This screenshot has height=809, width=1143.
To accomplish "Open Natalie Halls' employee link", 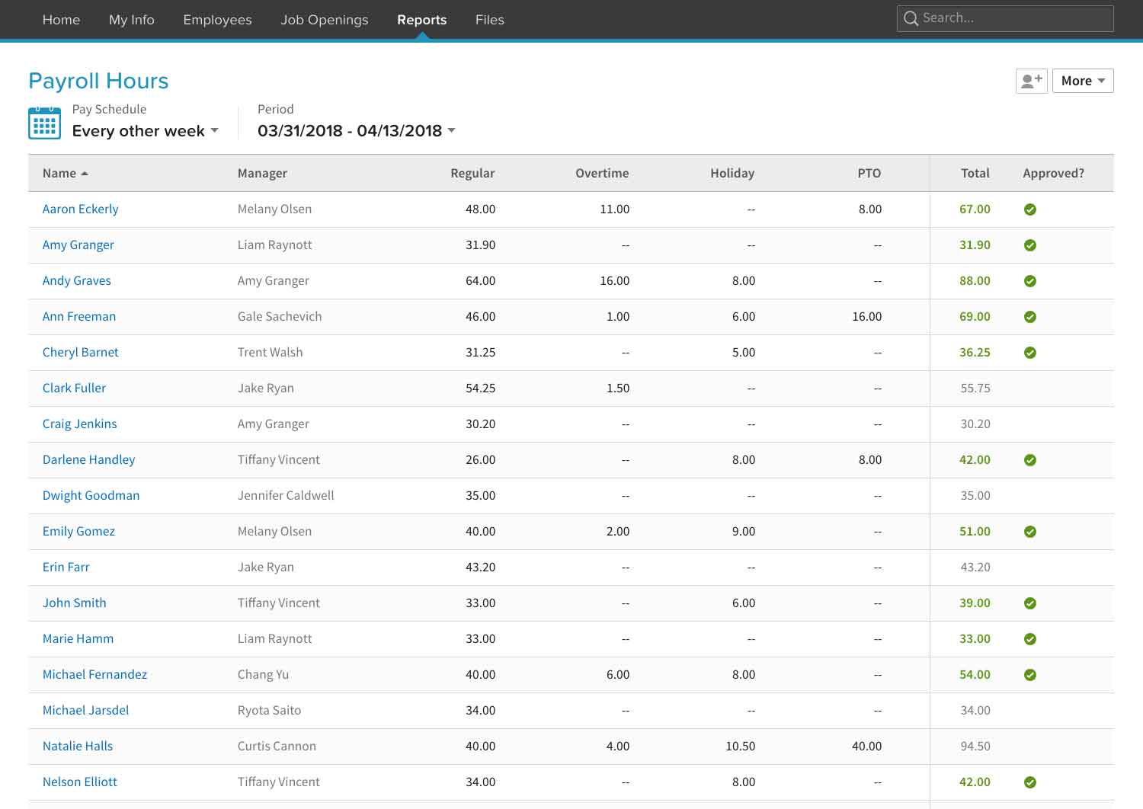I will click(78, 746).
